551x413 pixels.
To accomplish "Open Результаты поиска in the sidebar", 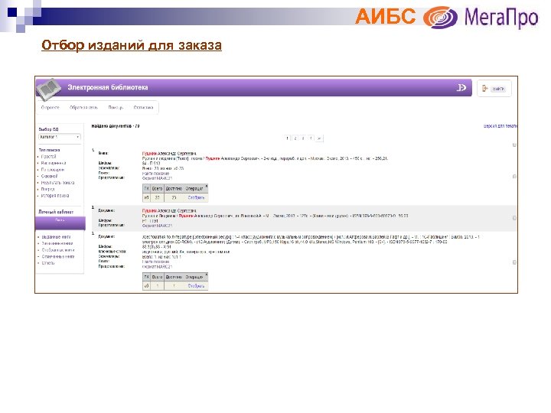I will [57, 183].
